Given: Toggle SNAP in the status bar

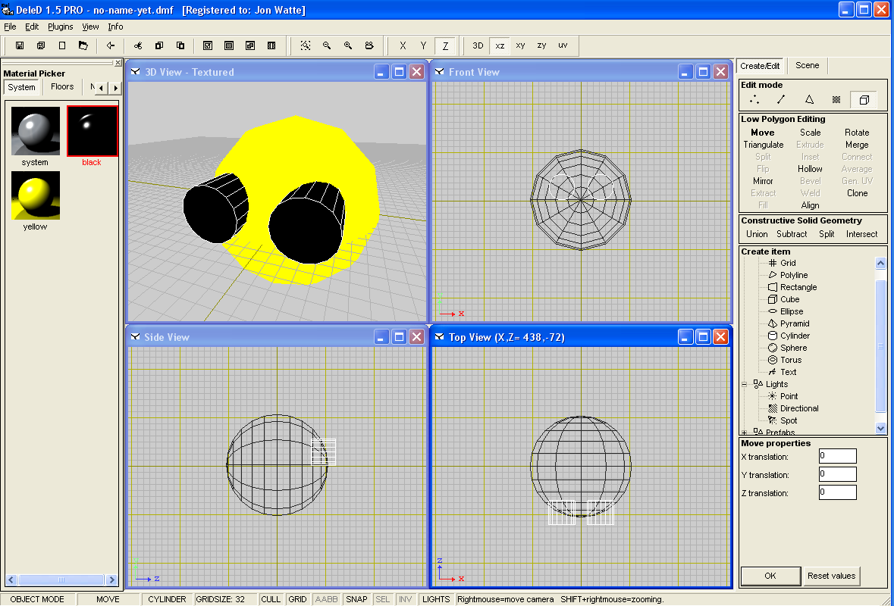Looking at the screenshot, I should [x=356, y=598].
